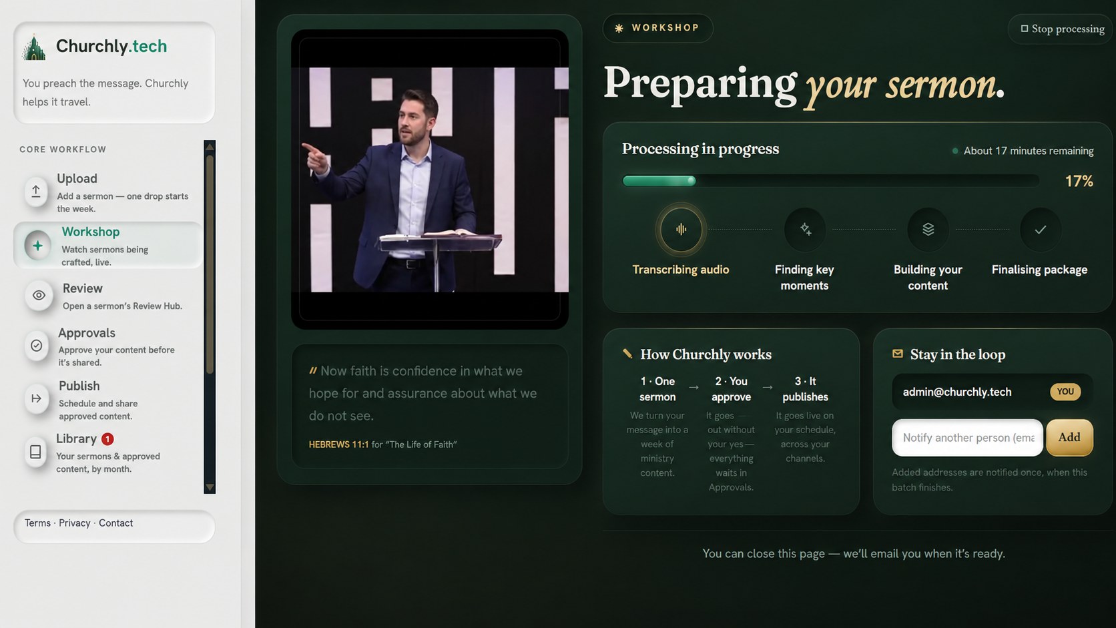The image size is (1116, 628).
Task: Click the pencil icon beside How Churchly works
Action: click(627, 354)
